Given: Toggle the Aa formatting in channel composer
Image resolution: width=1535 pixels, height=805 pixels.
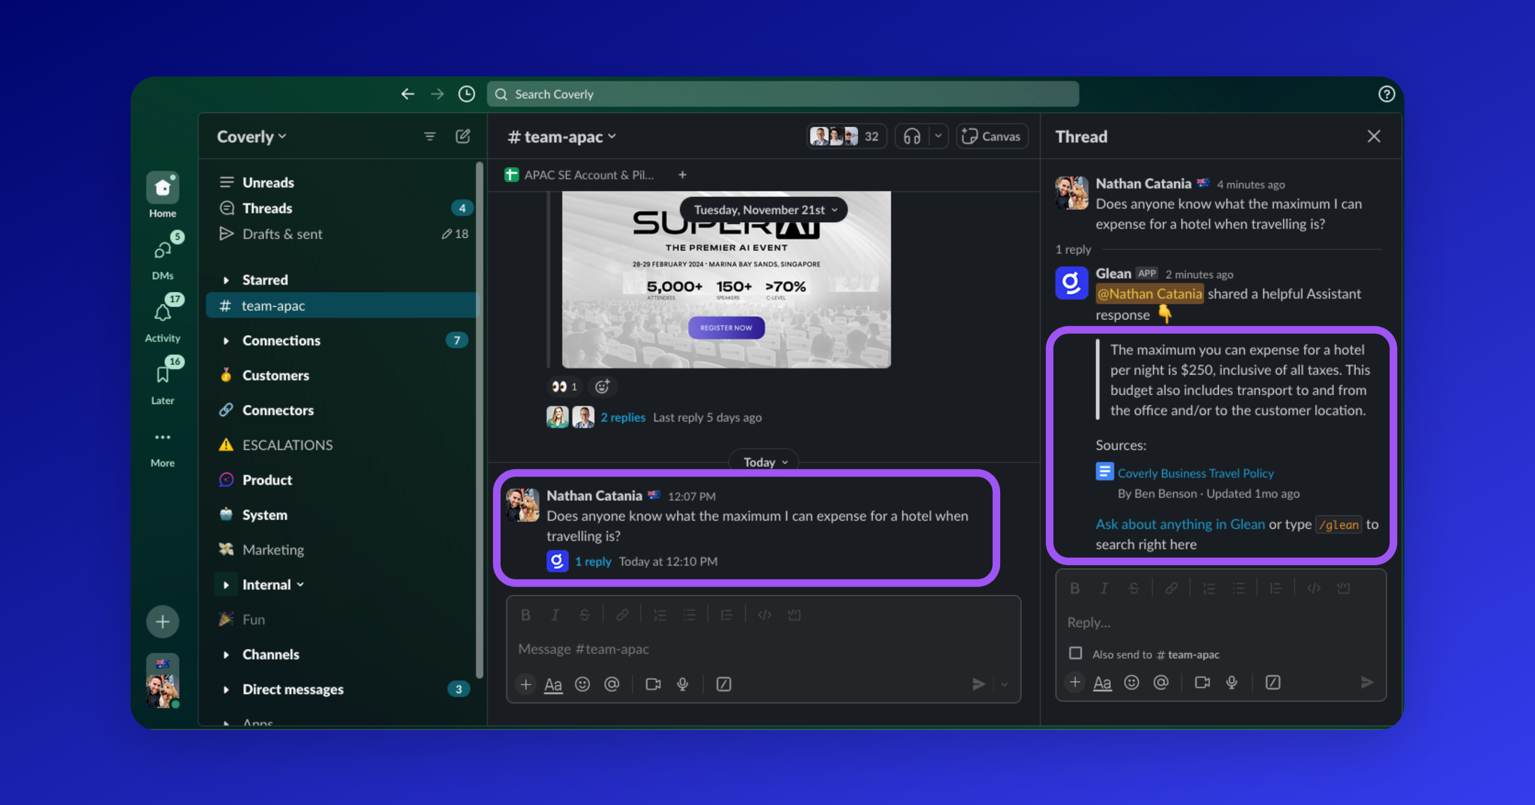Looking at the screenshot, I should [553, 684].
